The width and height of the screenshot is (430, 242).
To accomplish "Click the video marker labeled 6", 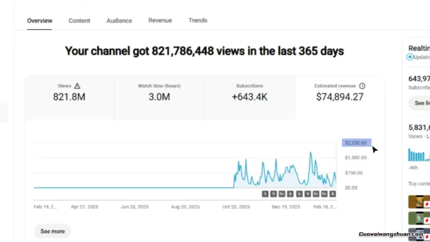I will (x=298, y=194).
